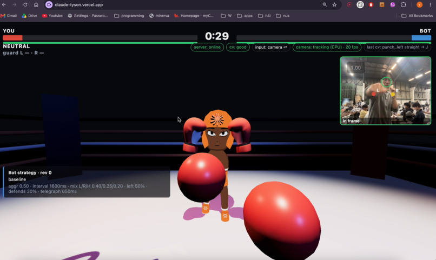Click the 'Bot strategy · rev 0' heading

tap(30, 172)
